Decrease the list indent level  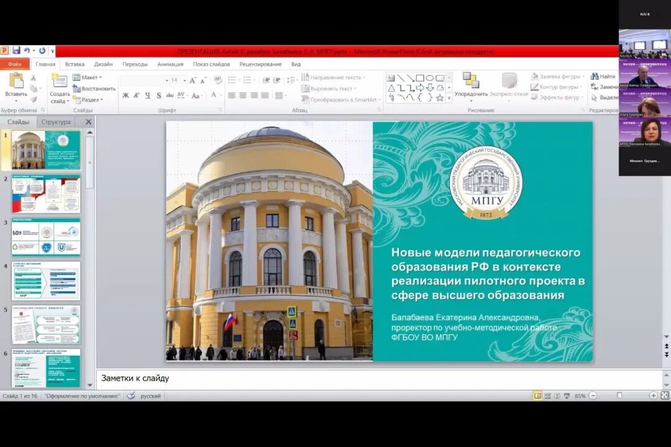[266, 80]
